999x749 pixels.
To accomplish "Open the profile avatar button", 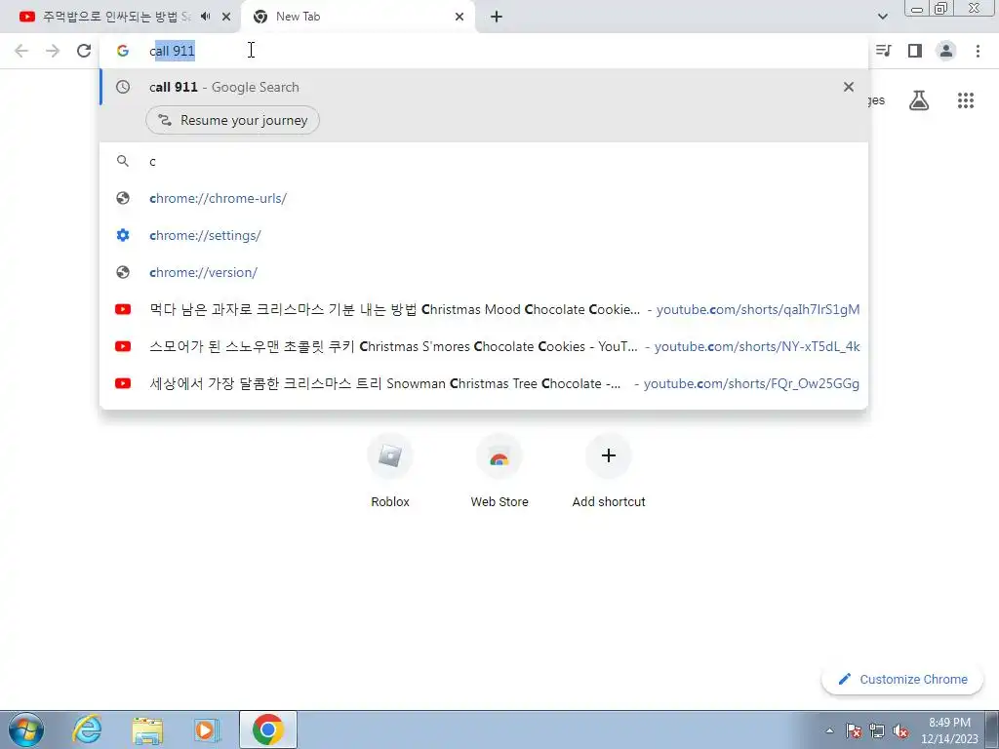I will tap(946, 51).
